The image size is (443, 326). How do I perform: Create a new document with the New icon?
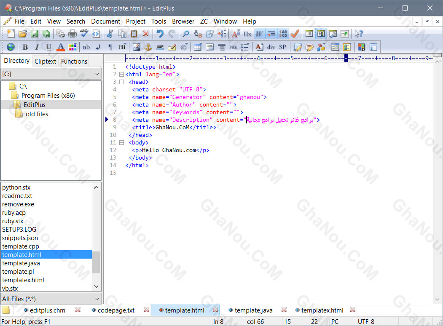11,34
